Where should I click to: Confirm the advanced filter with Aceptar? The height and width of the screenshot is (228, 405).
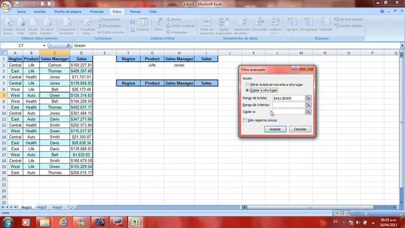(275, 129)
